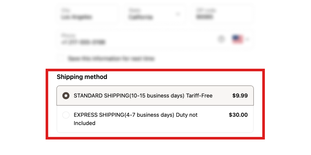Image resolution: width=311 pixels, height=155 pixels.
Task: Open the State dropdown showing California
Action: pyautogui.click(x=155, y=14)
